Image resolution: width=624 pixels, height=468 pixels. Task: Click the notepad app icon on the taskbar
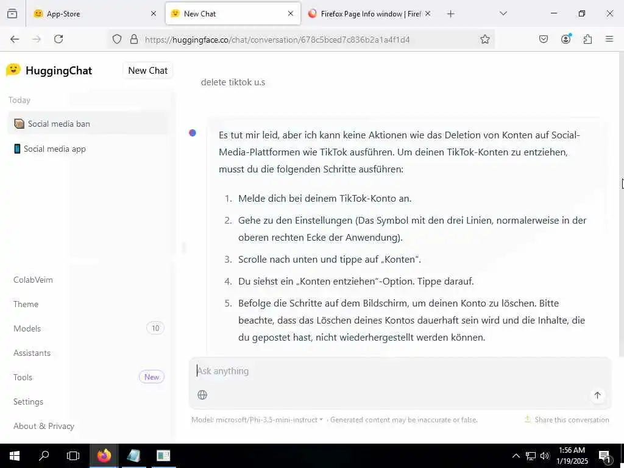133,456
